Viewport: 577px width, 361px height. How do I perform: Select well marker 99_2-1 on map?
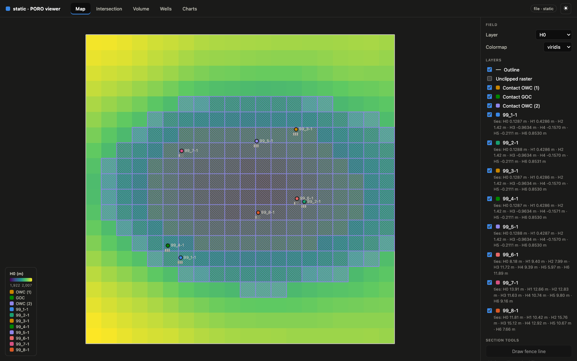click(x=304, y=202)
